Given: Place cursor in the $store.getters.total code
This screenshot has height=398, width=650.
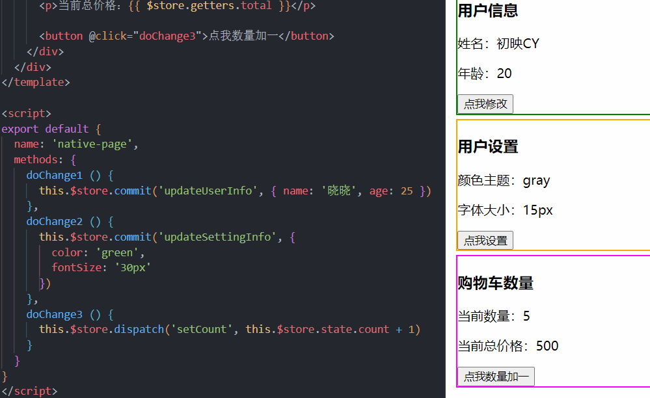Looking at the screenshot, I should click(x=210, y=6).
